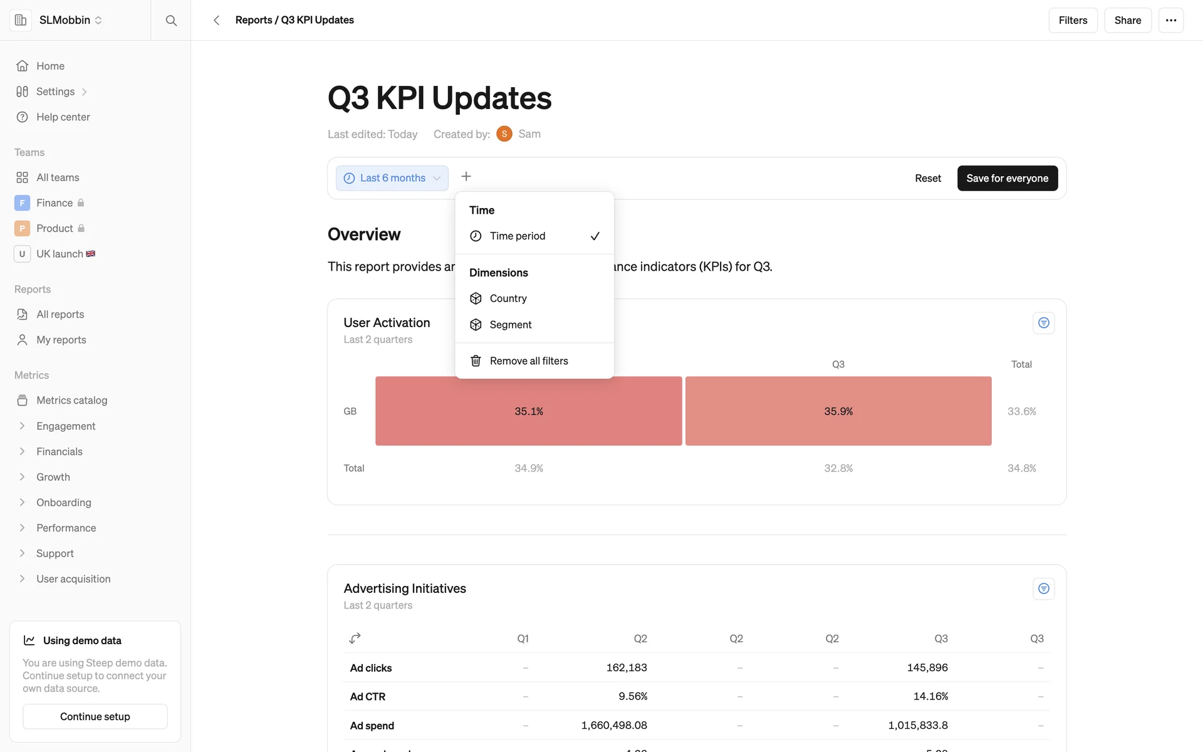Open the three-dot more options menu

pyautogui.click(x=1170, y=21)
